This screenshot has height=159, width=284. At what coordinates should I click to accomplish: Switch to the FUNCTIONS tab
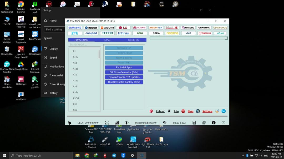tap(81, 40)
